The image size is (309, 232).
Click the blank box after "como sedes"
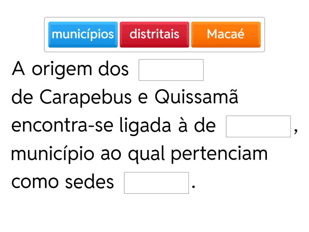pyautogui.click(x=156, y=183)
